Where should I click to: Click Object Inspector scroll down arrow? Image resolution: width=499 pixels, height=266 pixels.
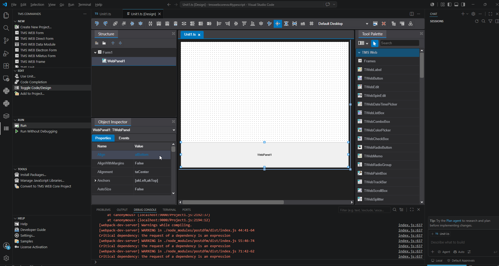(x=173, y=193)
